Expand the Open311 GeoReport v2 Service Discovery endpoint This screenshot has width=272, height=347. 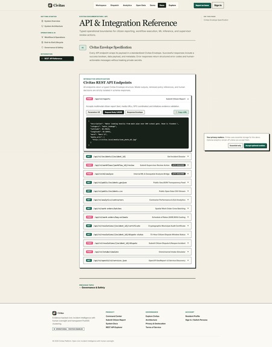pyautogui.click(x=137, y=260)
